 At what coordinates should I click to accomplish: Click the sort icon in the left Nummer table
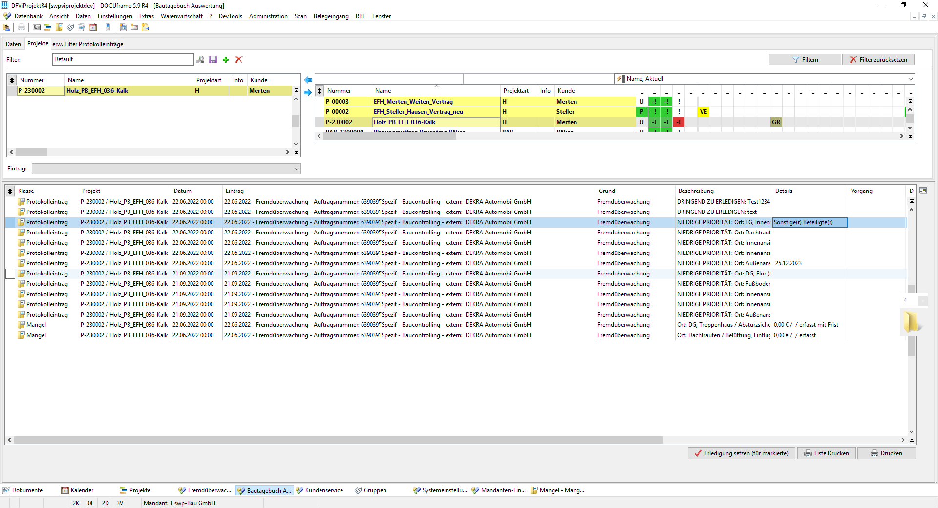[x=12, y=80]
